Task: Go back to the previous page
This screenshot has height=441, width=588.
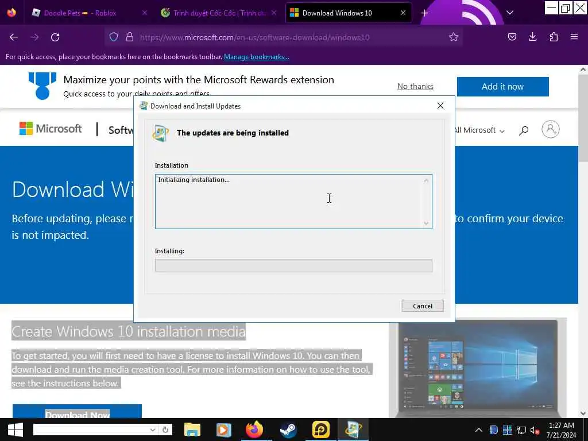Action: pyautogui.click(x=14, y=37)
